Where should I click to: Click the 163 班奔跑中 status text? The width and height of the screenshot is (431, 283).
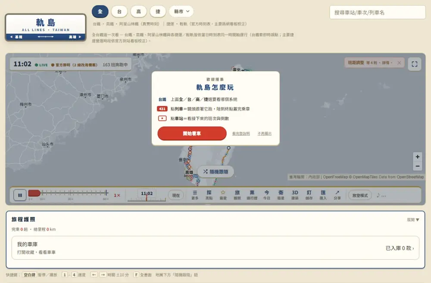(115, 65)
